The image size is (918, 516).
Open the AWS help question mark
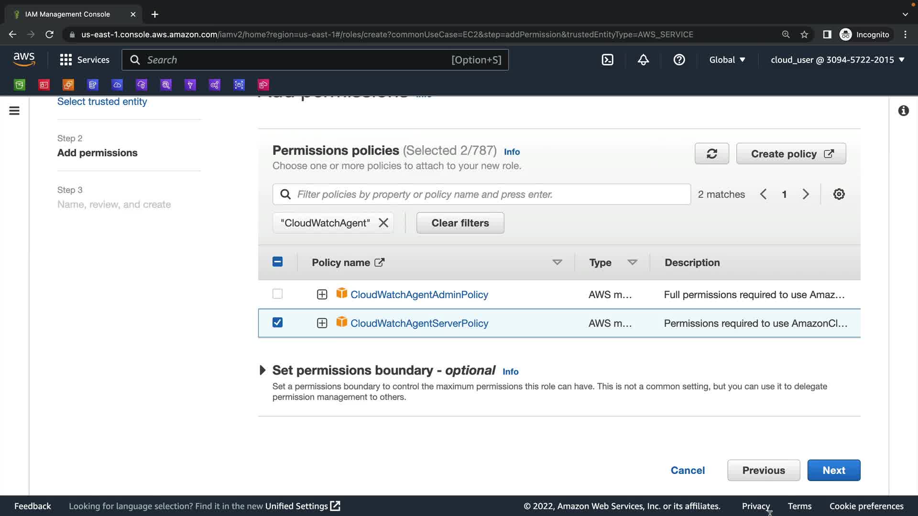[679, 60]
